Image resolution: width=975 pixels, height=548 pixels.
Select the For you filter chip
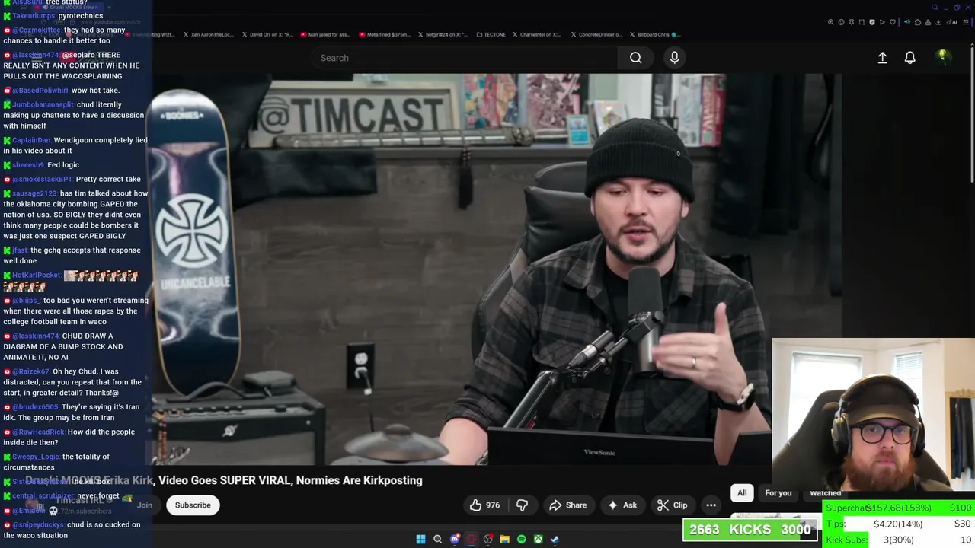click(778, 493)
